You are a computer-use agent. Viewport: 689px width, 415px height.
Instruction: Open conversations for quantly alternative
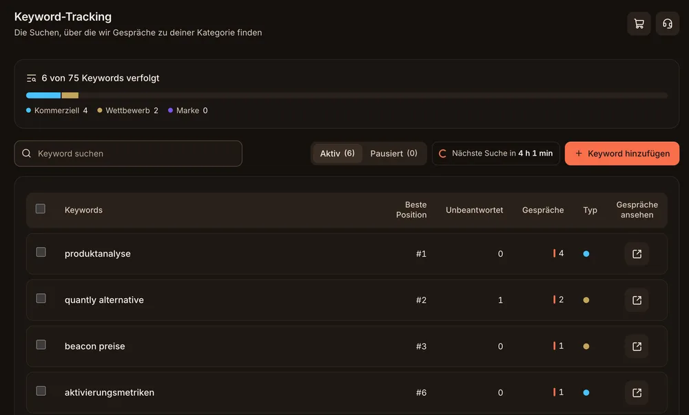pyautogui.click(x=637, y=300)
